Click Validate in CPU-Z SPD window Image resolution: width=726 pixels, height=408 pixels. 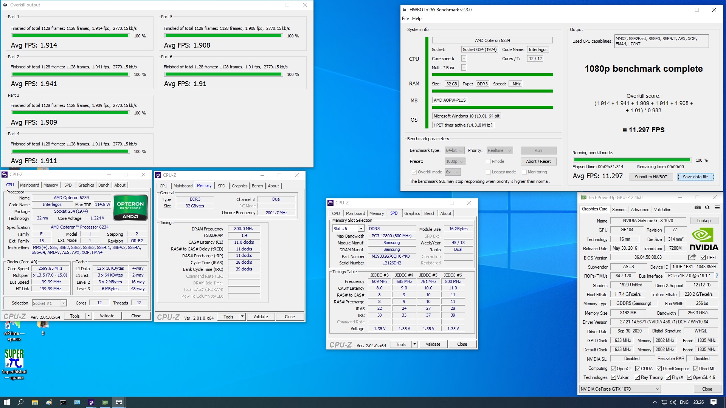[x=433, y=344]
